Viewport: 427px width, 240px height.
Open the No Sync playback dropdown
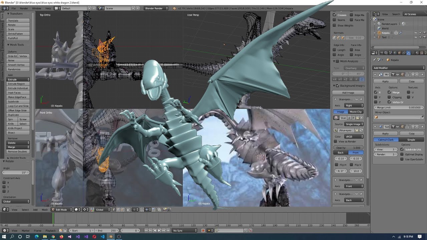pos(185,230)
